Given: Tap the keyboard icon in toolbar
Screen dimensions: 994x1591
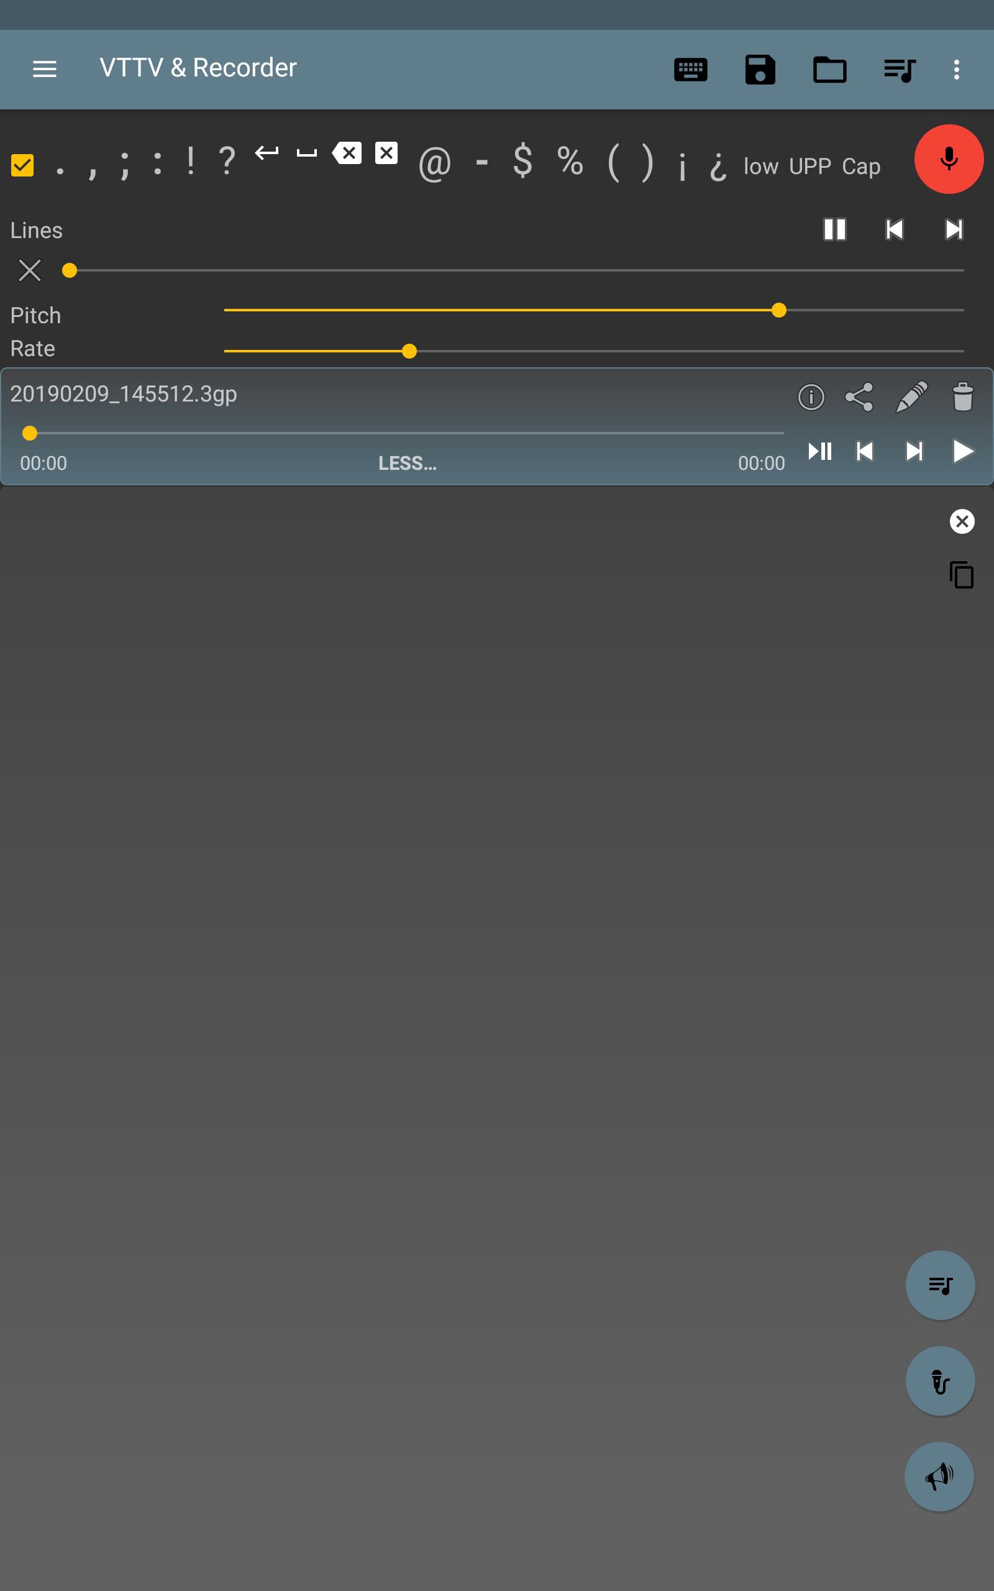Looking at the screenshot, I should (x=690, y=69).
